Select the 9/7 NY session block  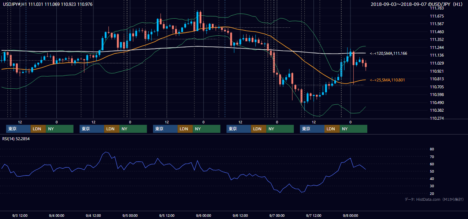[353, 129]
